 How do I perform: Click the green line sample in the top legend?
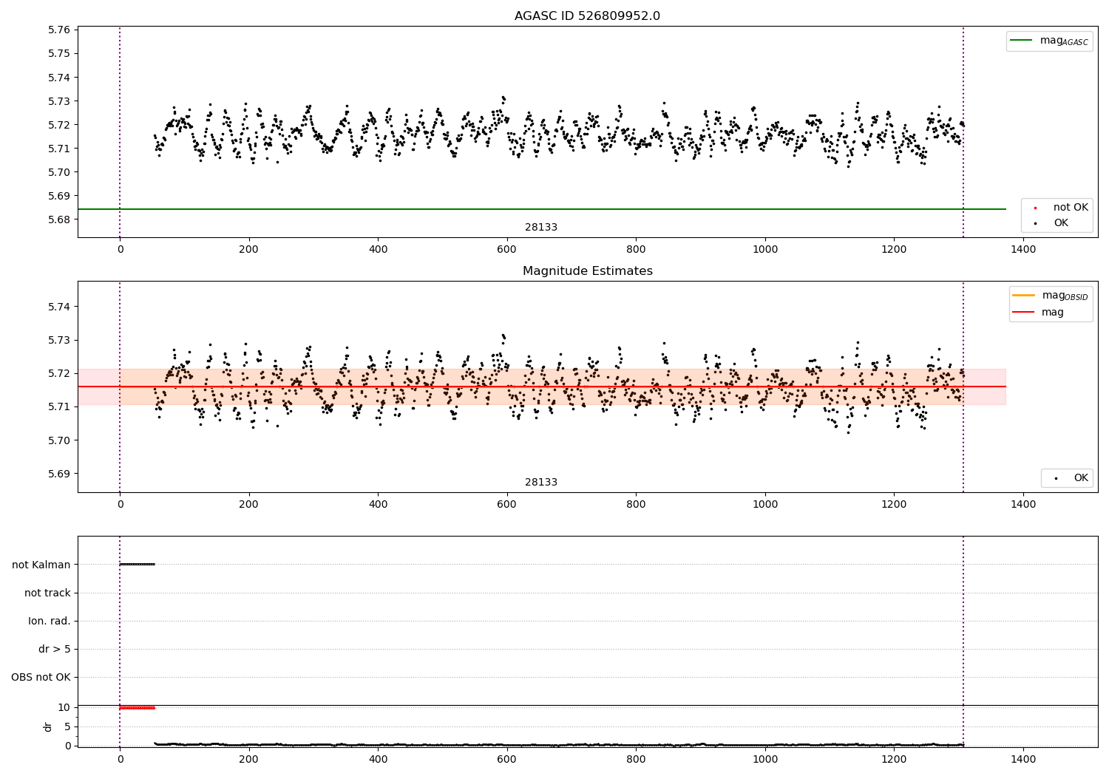point(1021,40)
